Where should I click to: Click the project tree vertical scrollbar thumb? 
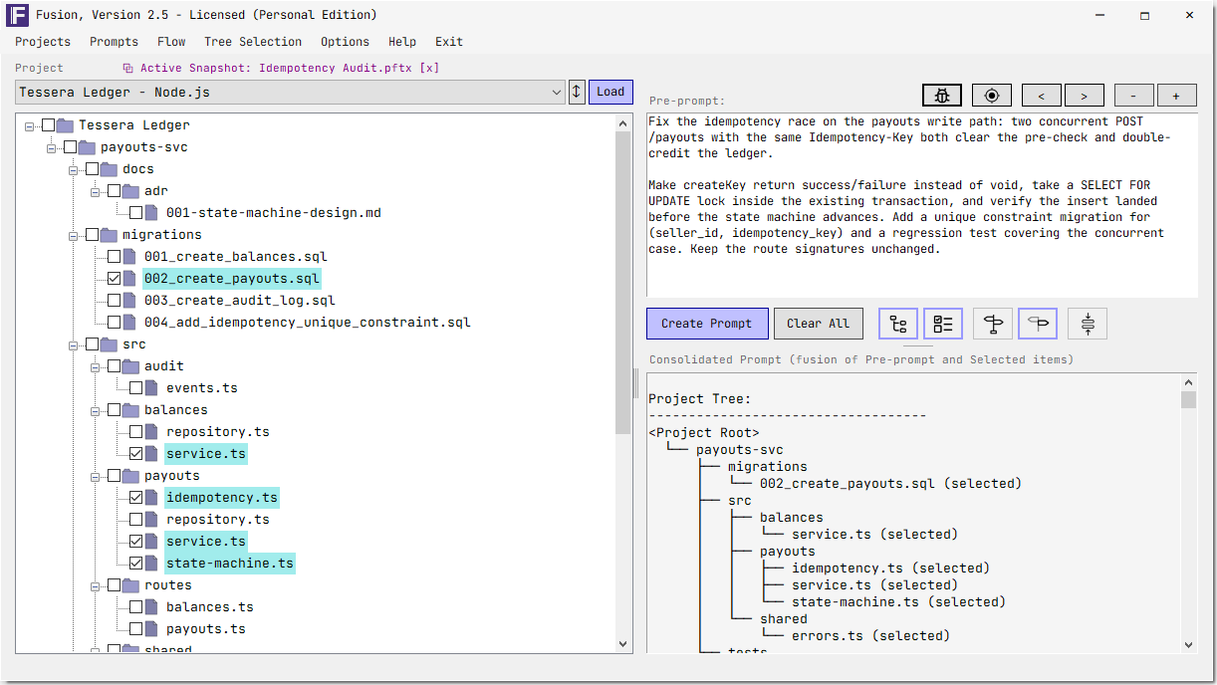pyautogui.click(x=623, y=282)
